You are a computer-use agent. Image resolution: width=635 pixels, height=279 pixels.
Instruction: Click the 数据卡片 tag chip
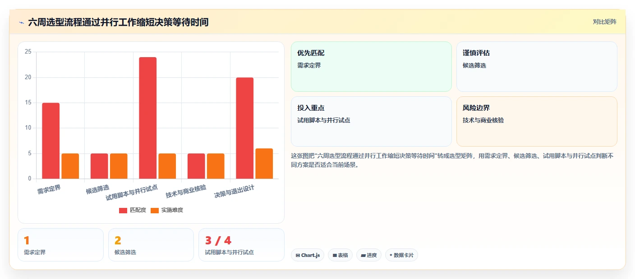pyautogui.click(x=401, y=255)
